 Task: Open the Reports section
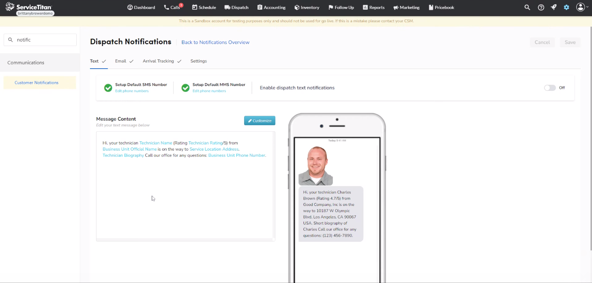(x=373, y=7)
